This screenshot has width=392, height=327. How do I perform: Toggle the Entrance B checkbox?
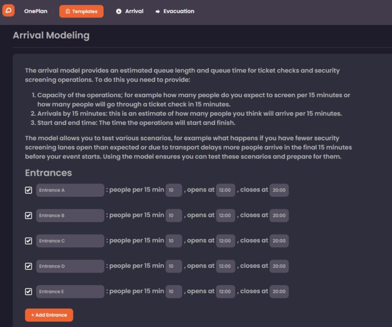29,215
